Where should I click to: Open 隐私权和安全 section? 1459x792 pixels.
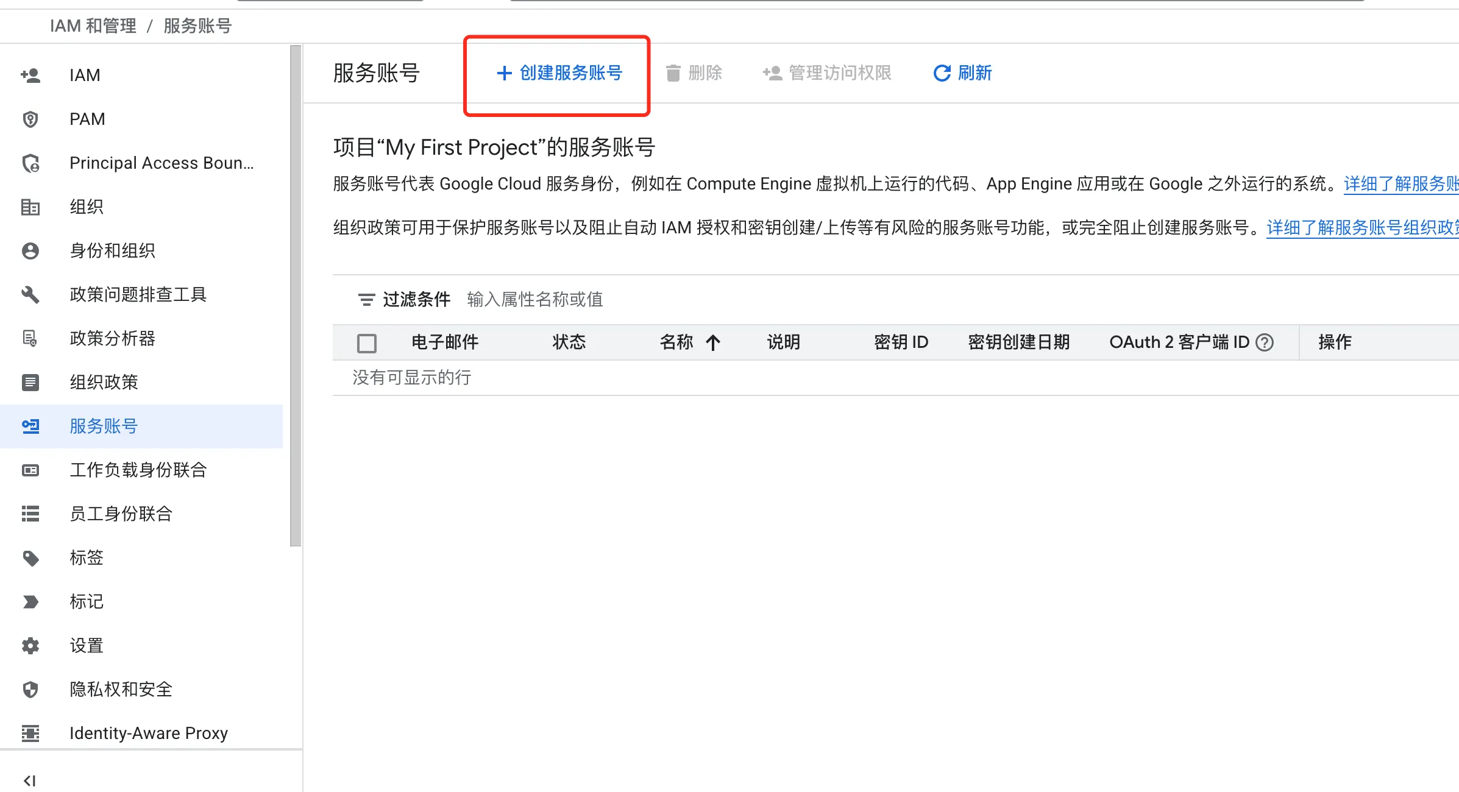click(120, 689)
